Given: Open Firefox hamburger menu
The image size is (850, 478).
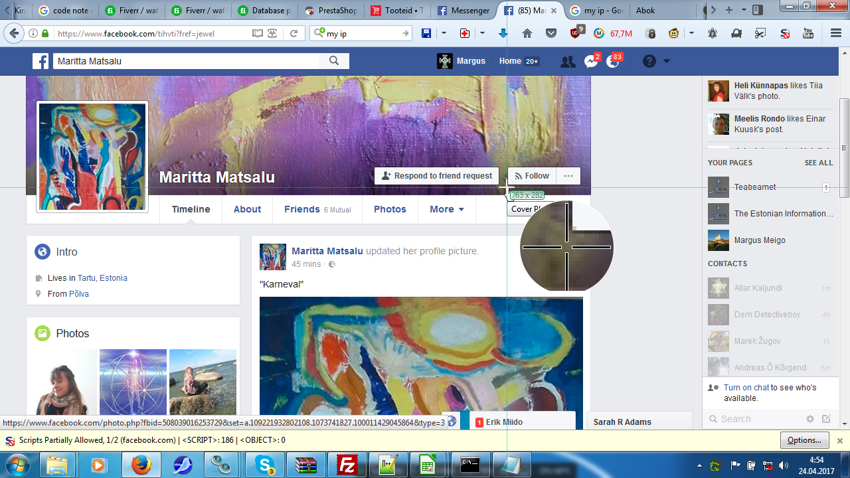Looking at the screenshot, I should tap(836, 33).
